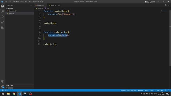Viewport: 171px width, 96px height.
Task: Open File Explorer from taskbar
Action: pyautogui.click(x=8, y=94)
